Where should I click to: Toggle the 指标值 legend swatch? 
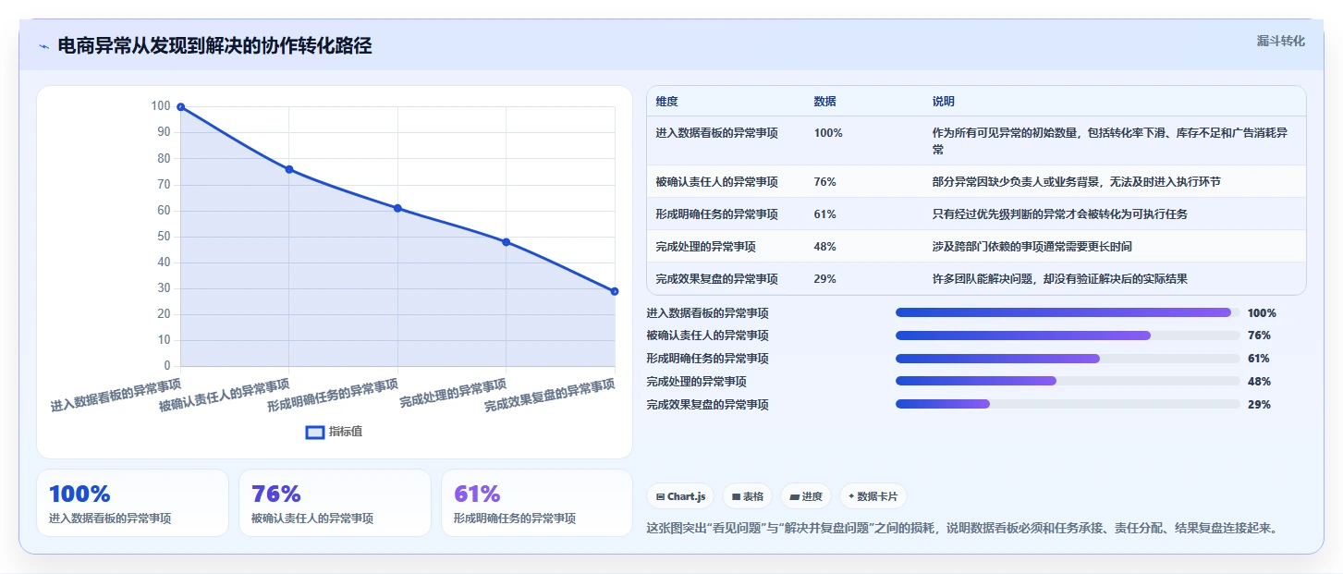314,432
